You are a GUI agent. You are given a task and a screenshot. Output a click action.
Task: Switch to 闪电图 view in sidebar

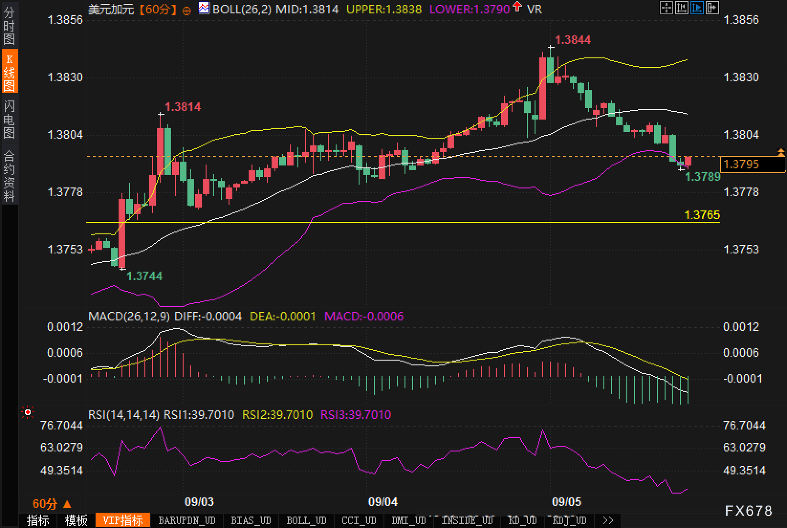9,119
